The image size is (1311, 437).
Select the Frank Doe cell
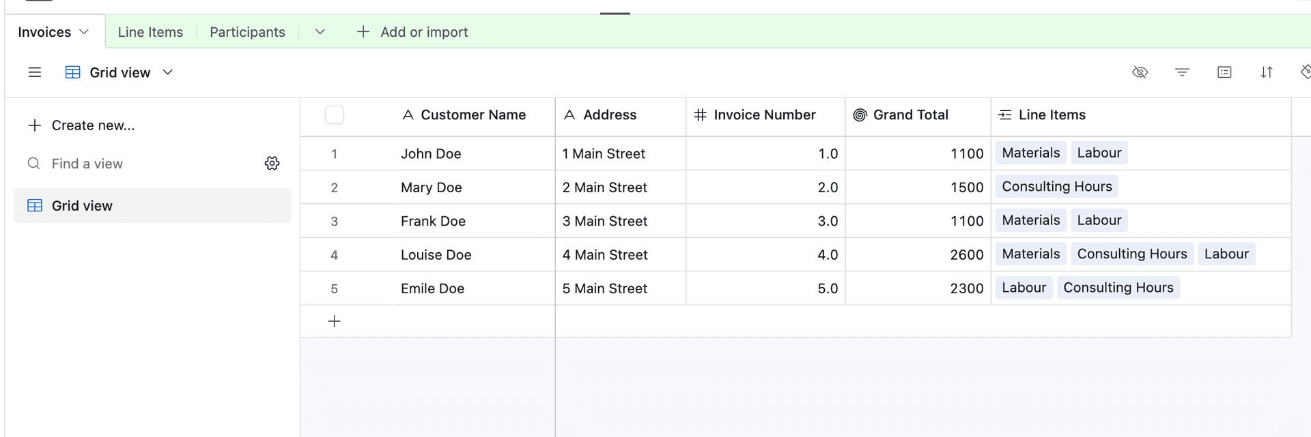coord(475,222)
